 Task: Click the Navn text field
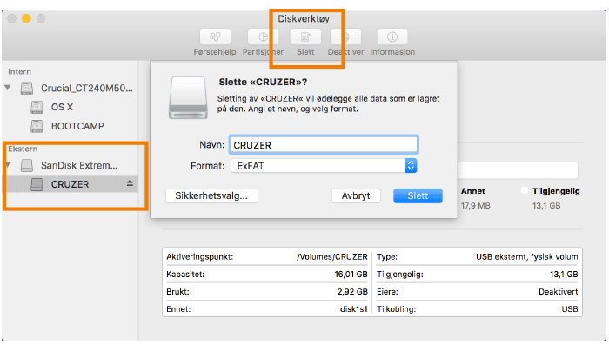323,144
